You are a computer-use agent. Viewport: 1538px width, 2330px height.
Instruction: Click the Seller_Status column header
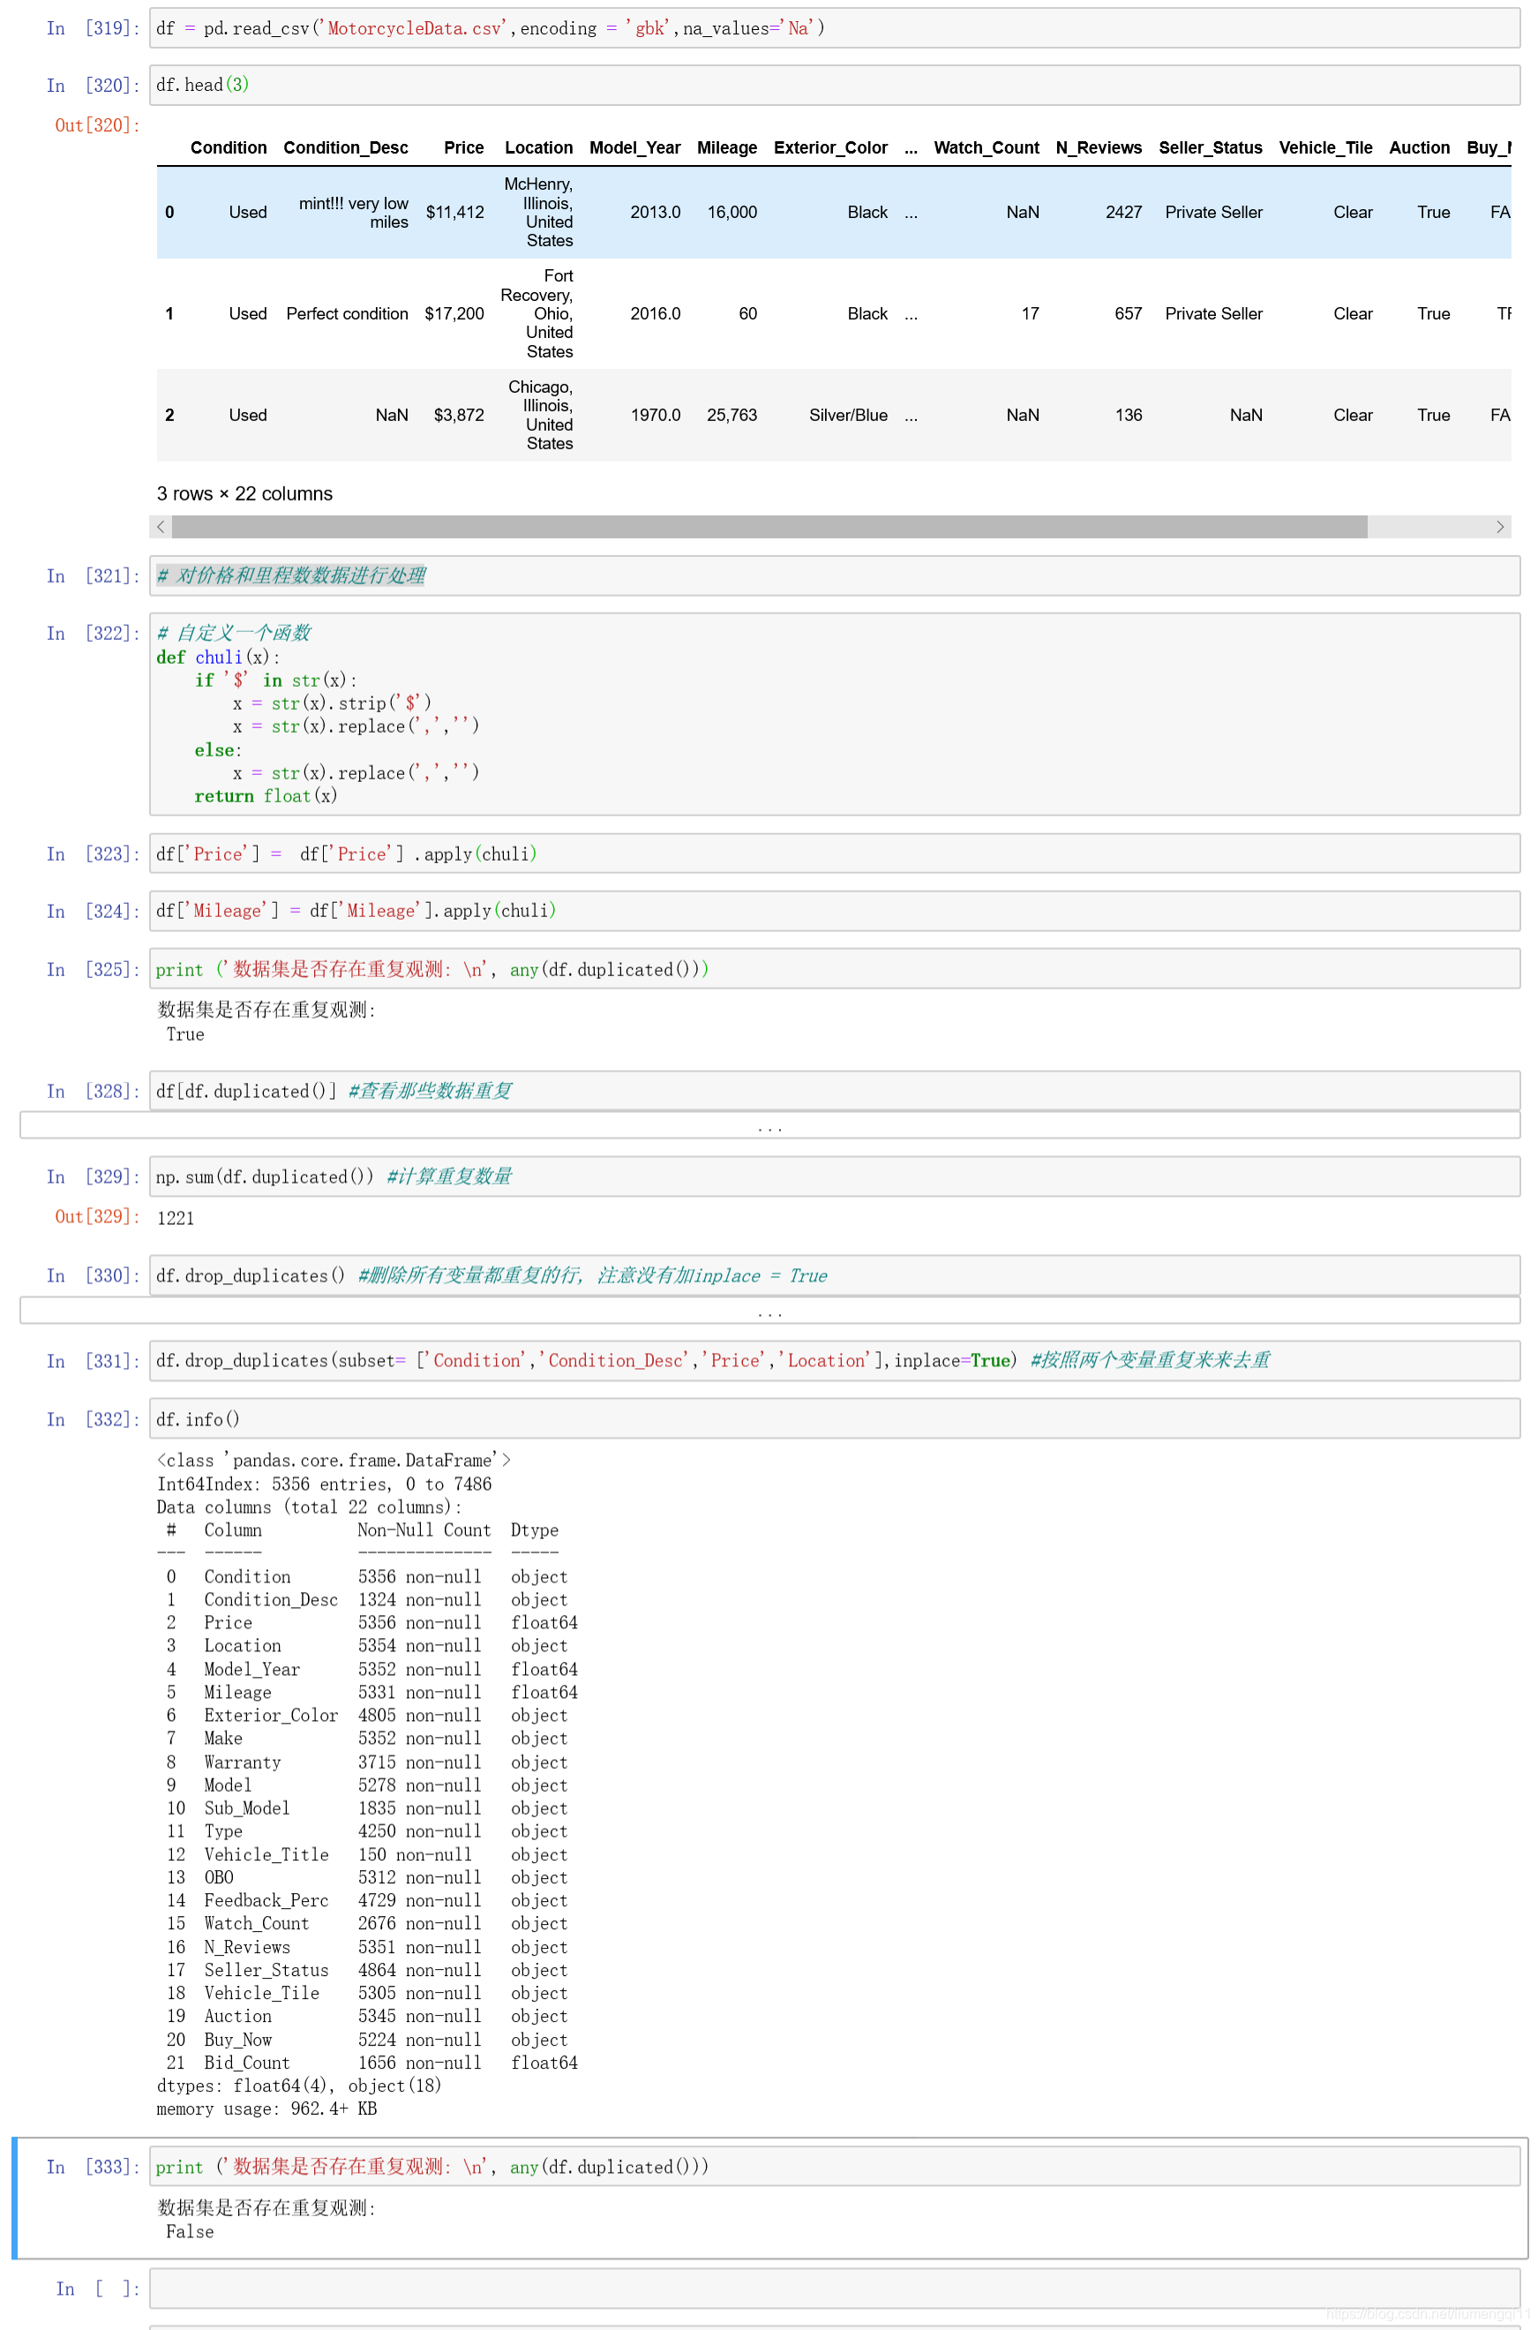1211,148
